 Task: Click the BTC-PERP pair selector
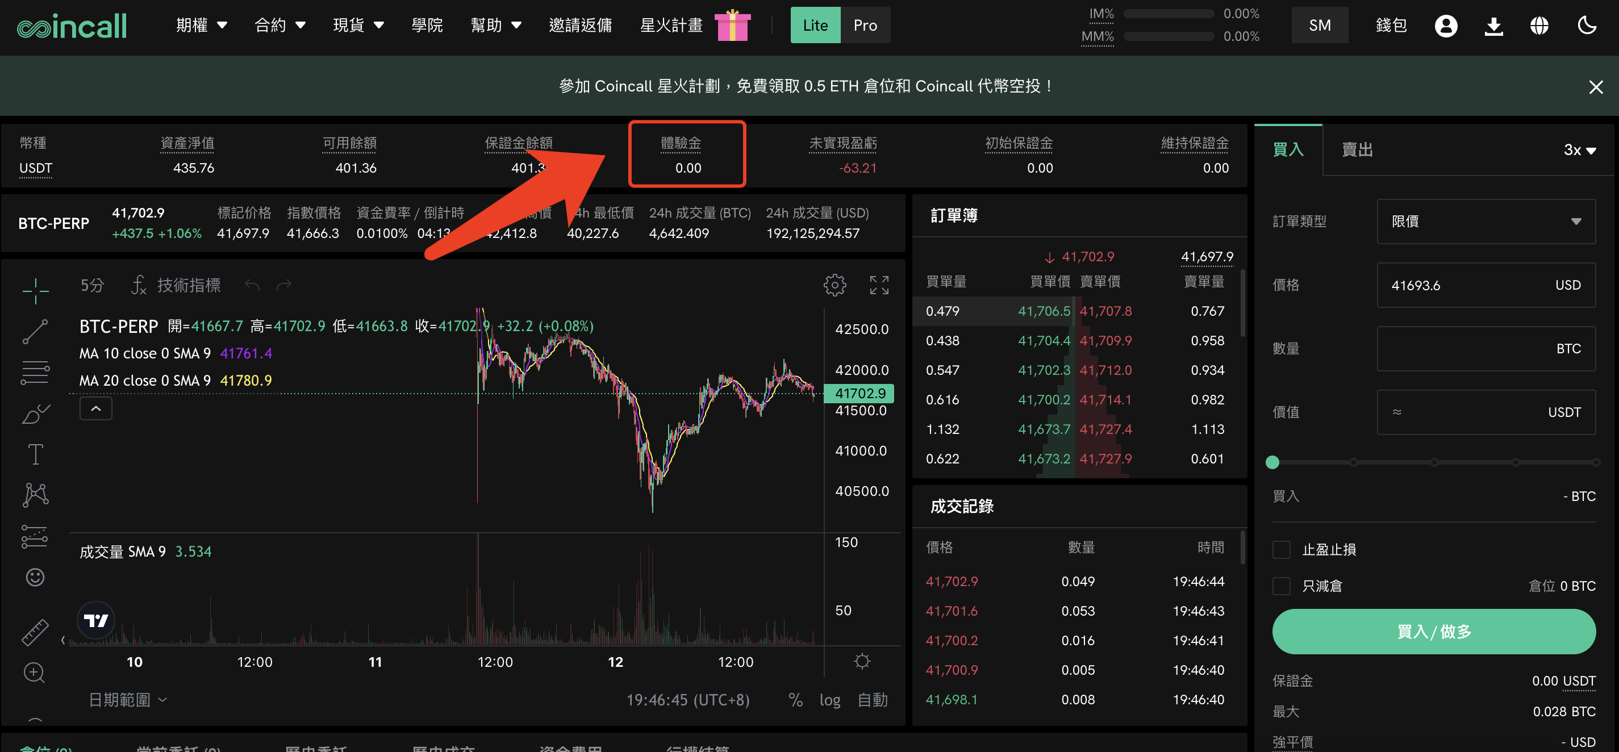53,223
